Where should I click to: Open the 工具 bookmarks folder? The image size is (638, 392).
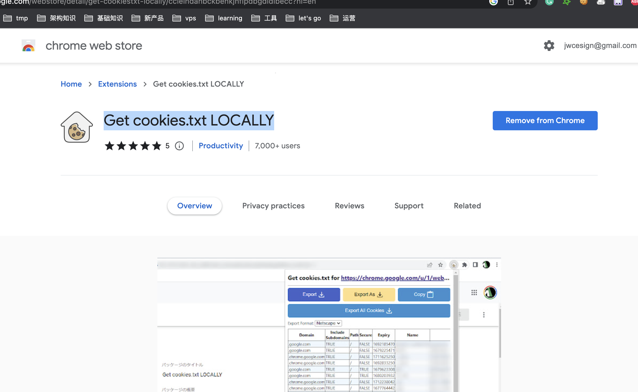264,18
